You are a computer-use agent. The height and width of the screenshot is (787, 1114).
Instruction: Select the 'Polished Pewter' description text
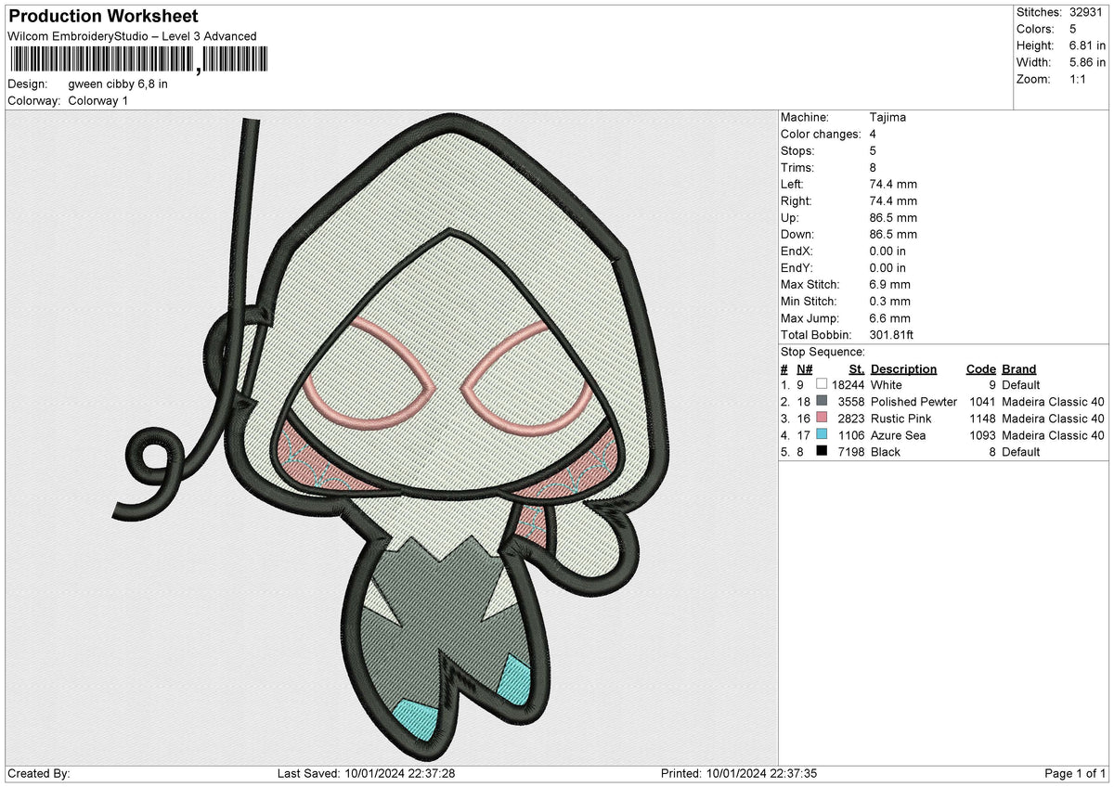913,402
